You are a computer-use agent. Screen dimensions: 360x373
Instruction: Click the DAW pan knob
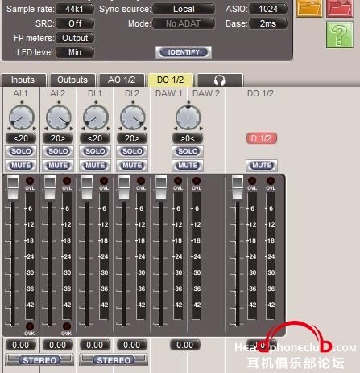point(188,117)
